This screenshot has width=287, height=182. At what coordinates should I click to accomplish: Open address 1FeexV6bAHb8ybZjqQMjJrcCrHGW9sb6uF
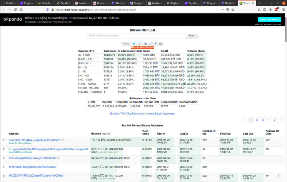coord(33,167)
